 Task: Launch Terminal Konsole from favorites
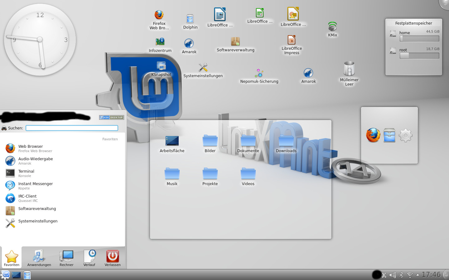[62, 173]
